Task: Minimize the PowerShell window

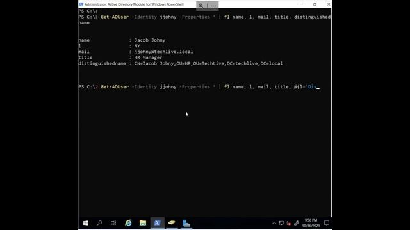Action: [301, 4]
